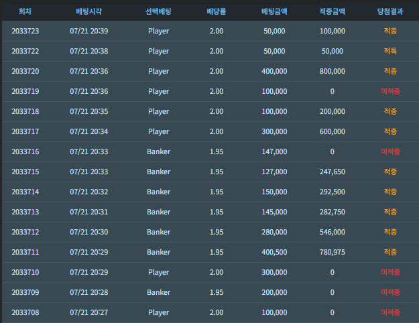The image size is (419, 323).
Task: Click bet amount 147,000
Action: [274, 151]
